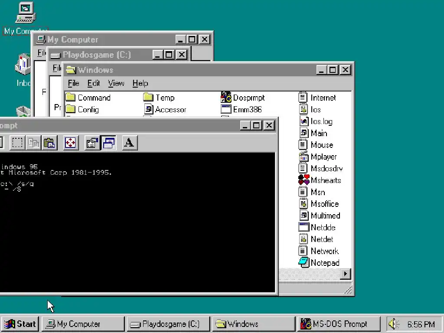This screenshot has height=333, width=444.
Task: Select the Msn file icon
Action: (x=303, y=192)
